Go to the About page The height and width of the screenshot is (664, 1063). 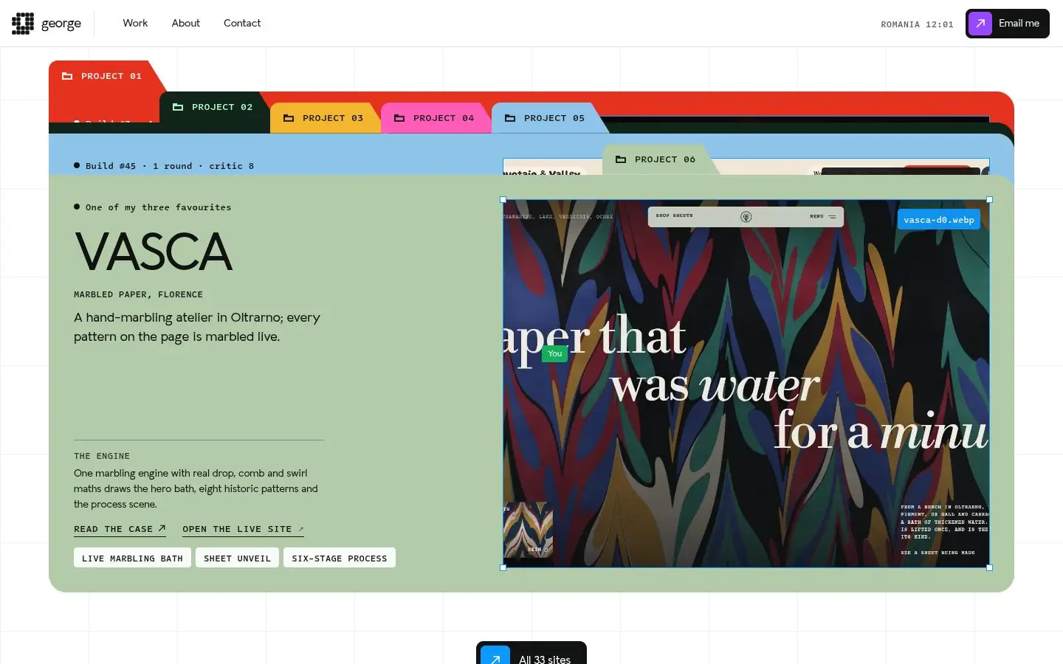tap(186, 23)
